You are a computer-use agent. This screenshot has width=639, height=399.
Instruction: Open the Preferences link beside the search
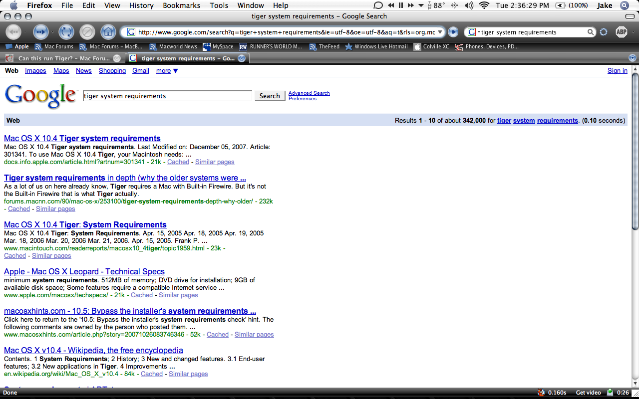(x=303, y=99)
